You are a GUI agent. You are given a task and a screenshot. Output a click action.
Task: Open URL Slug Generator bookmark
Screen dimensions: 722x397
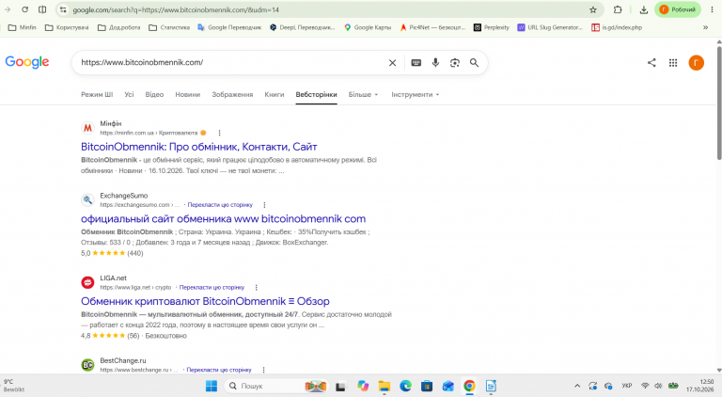pyautogui.click(x=550, y=27)
